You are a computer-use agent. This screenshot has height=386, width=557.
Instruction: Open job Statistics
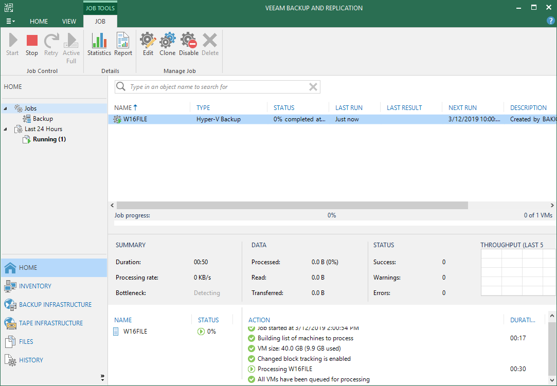(99, 44)
